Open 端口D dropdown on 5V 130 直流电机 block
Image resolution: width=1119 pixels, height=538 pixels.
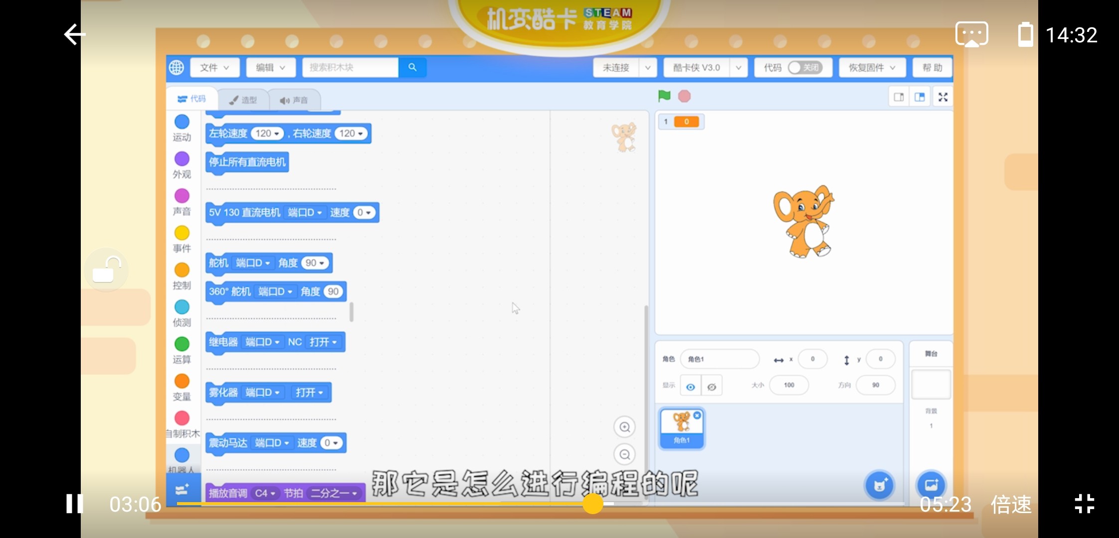305,213
